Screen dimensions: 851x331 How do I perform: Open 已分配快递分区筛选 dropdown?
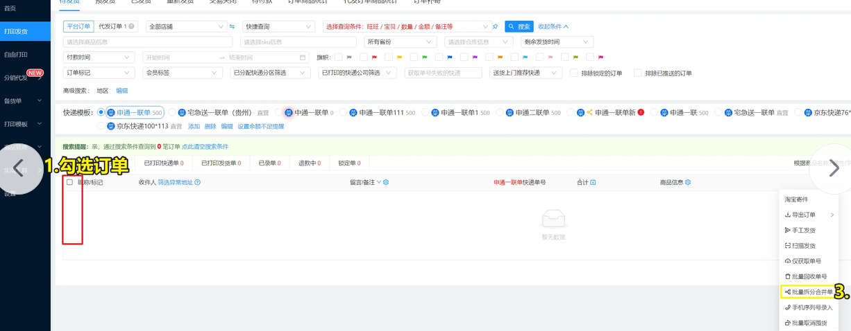pos(269,73)
